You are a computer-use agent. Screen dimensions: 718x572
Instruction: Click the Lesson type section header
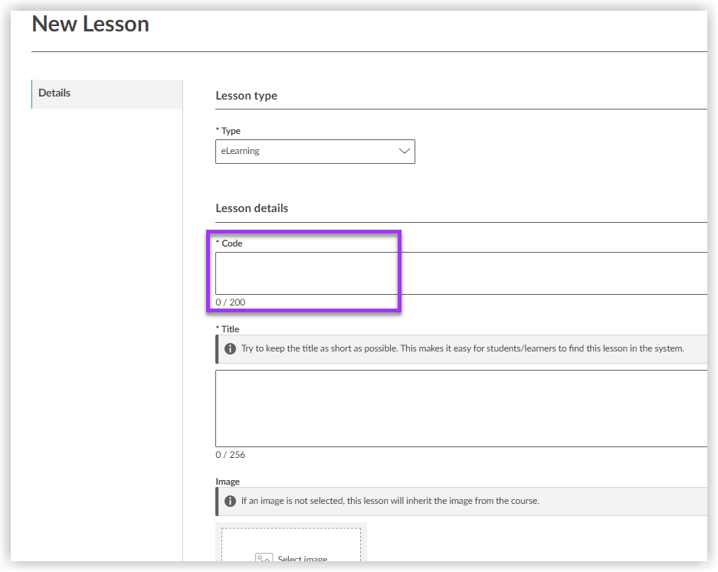(247, 96)
